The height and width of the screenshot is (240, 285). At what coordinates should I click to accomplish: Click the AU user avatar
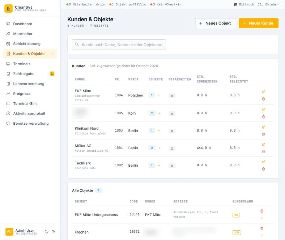(9, 232)
